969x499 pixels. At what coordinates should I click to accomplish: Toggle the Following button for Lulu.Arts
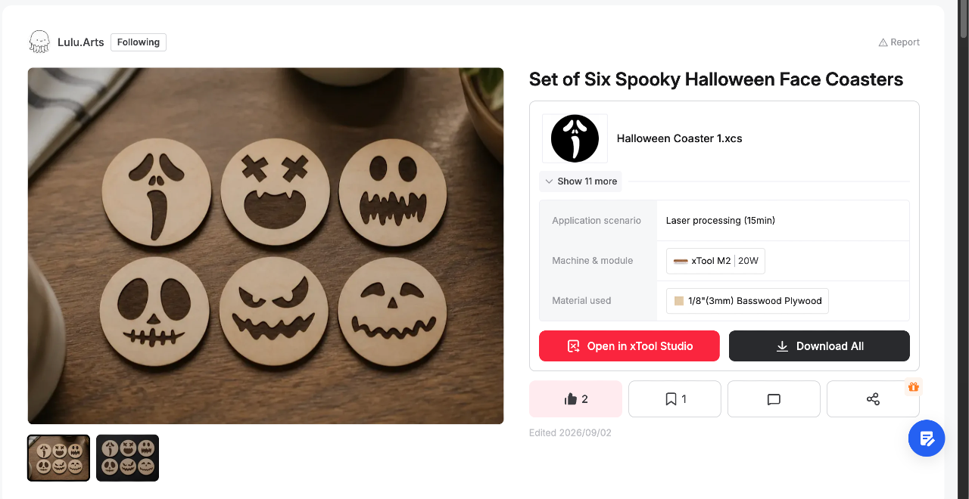point(139,42)
